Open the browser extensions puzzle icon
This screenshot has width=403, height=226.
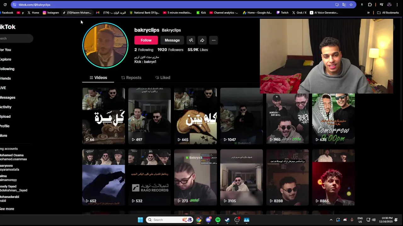[x=370, y=5]
